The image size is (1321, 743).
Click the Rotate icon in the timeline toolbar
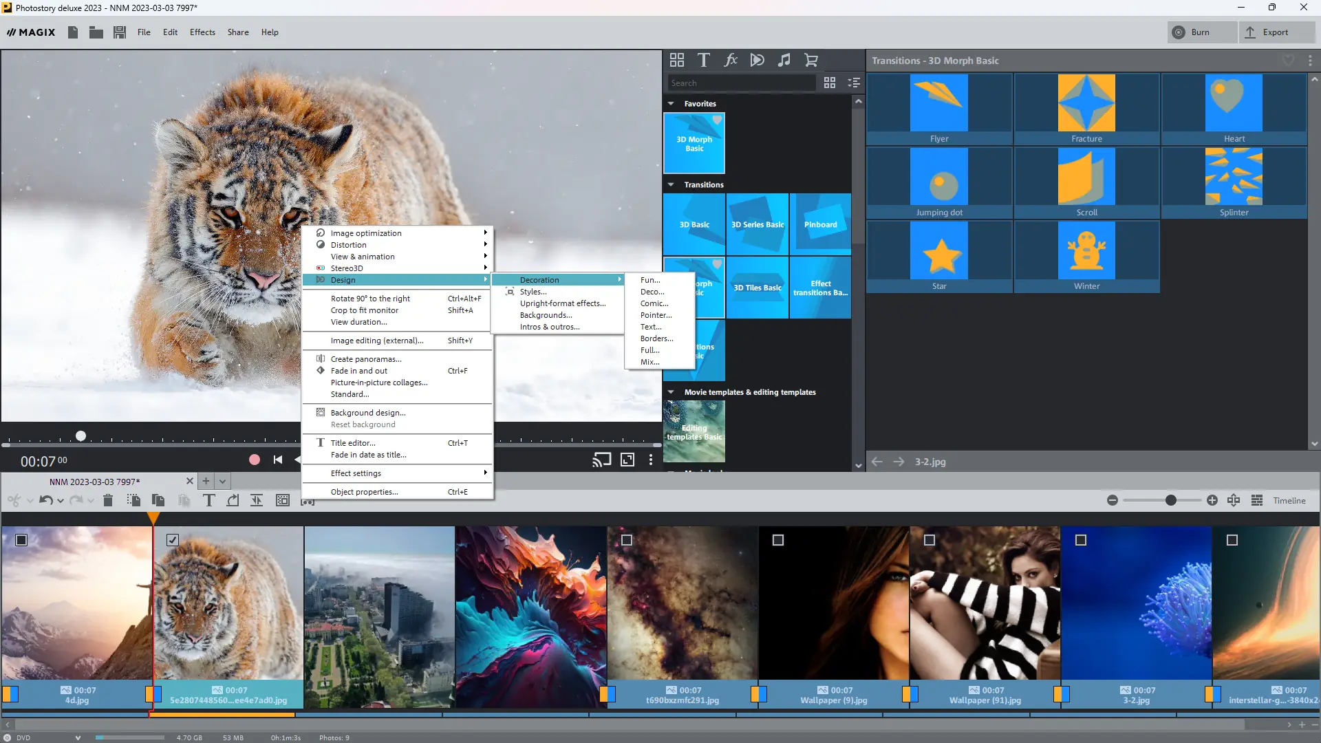pos(233,500)
